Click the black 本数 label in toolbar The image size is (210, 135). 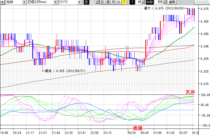[149, 2]
